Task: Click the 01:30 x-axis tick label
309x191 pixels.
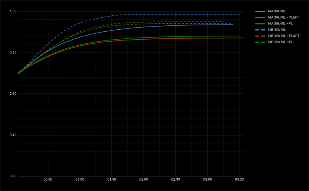Action: click(x=112, y=180)
